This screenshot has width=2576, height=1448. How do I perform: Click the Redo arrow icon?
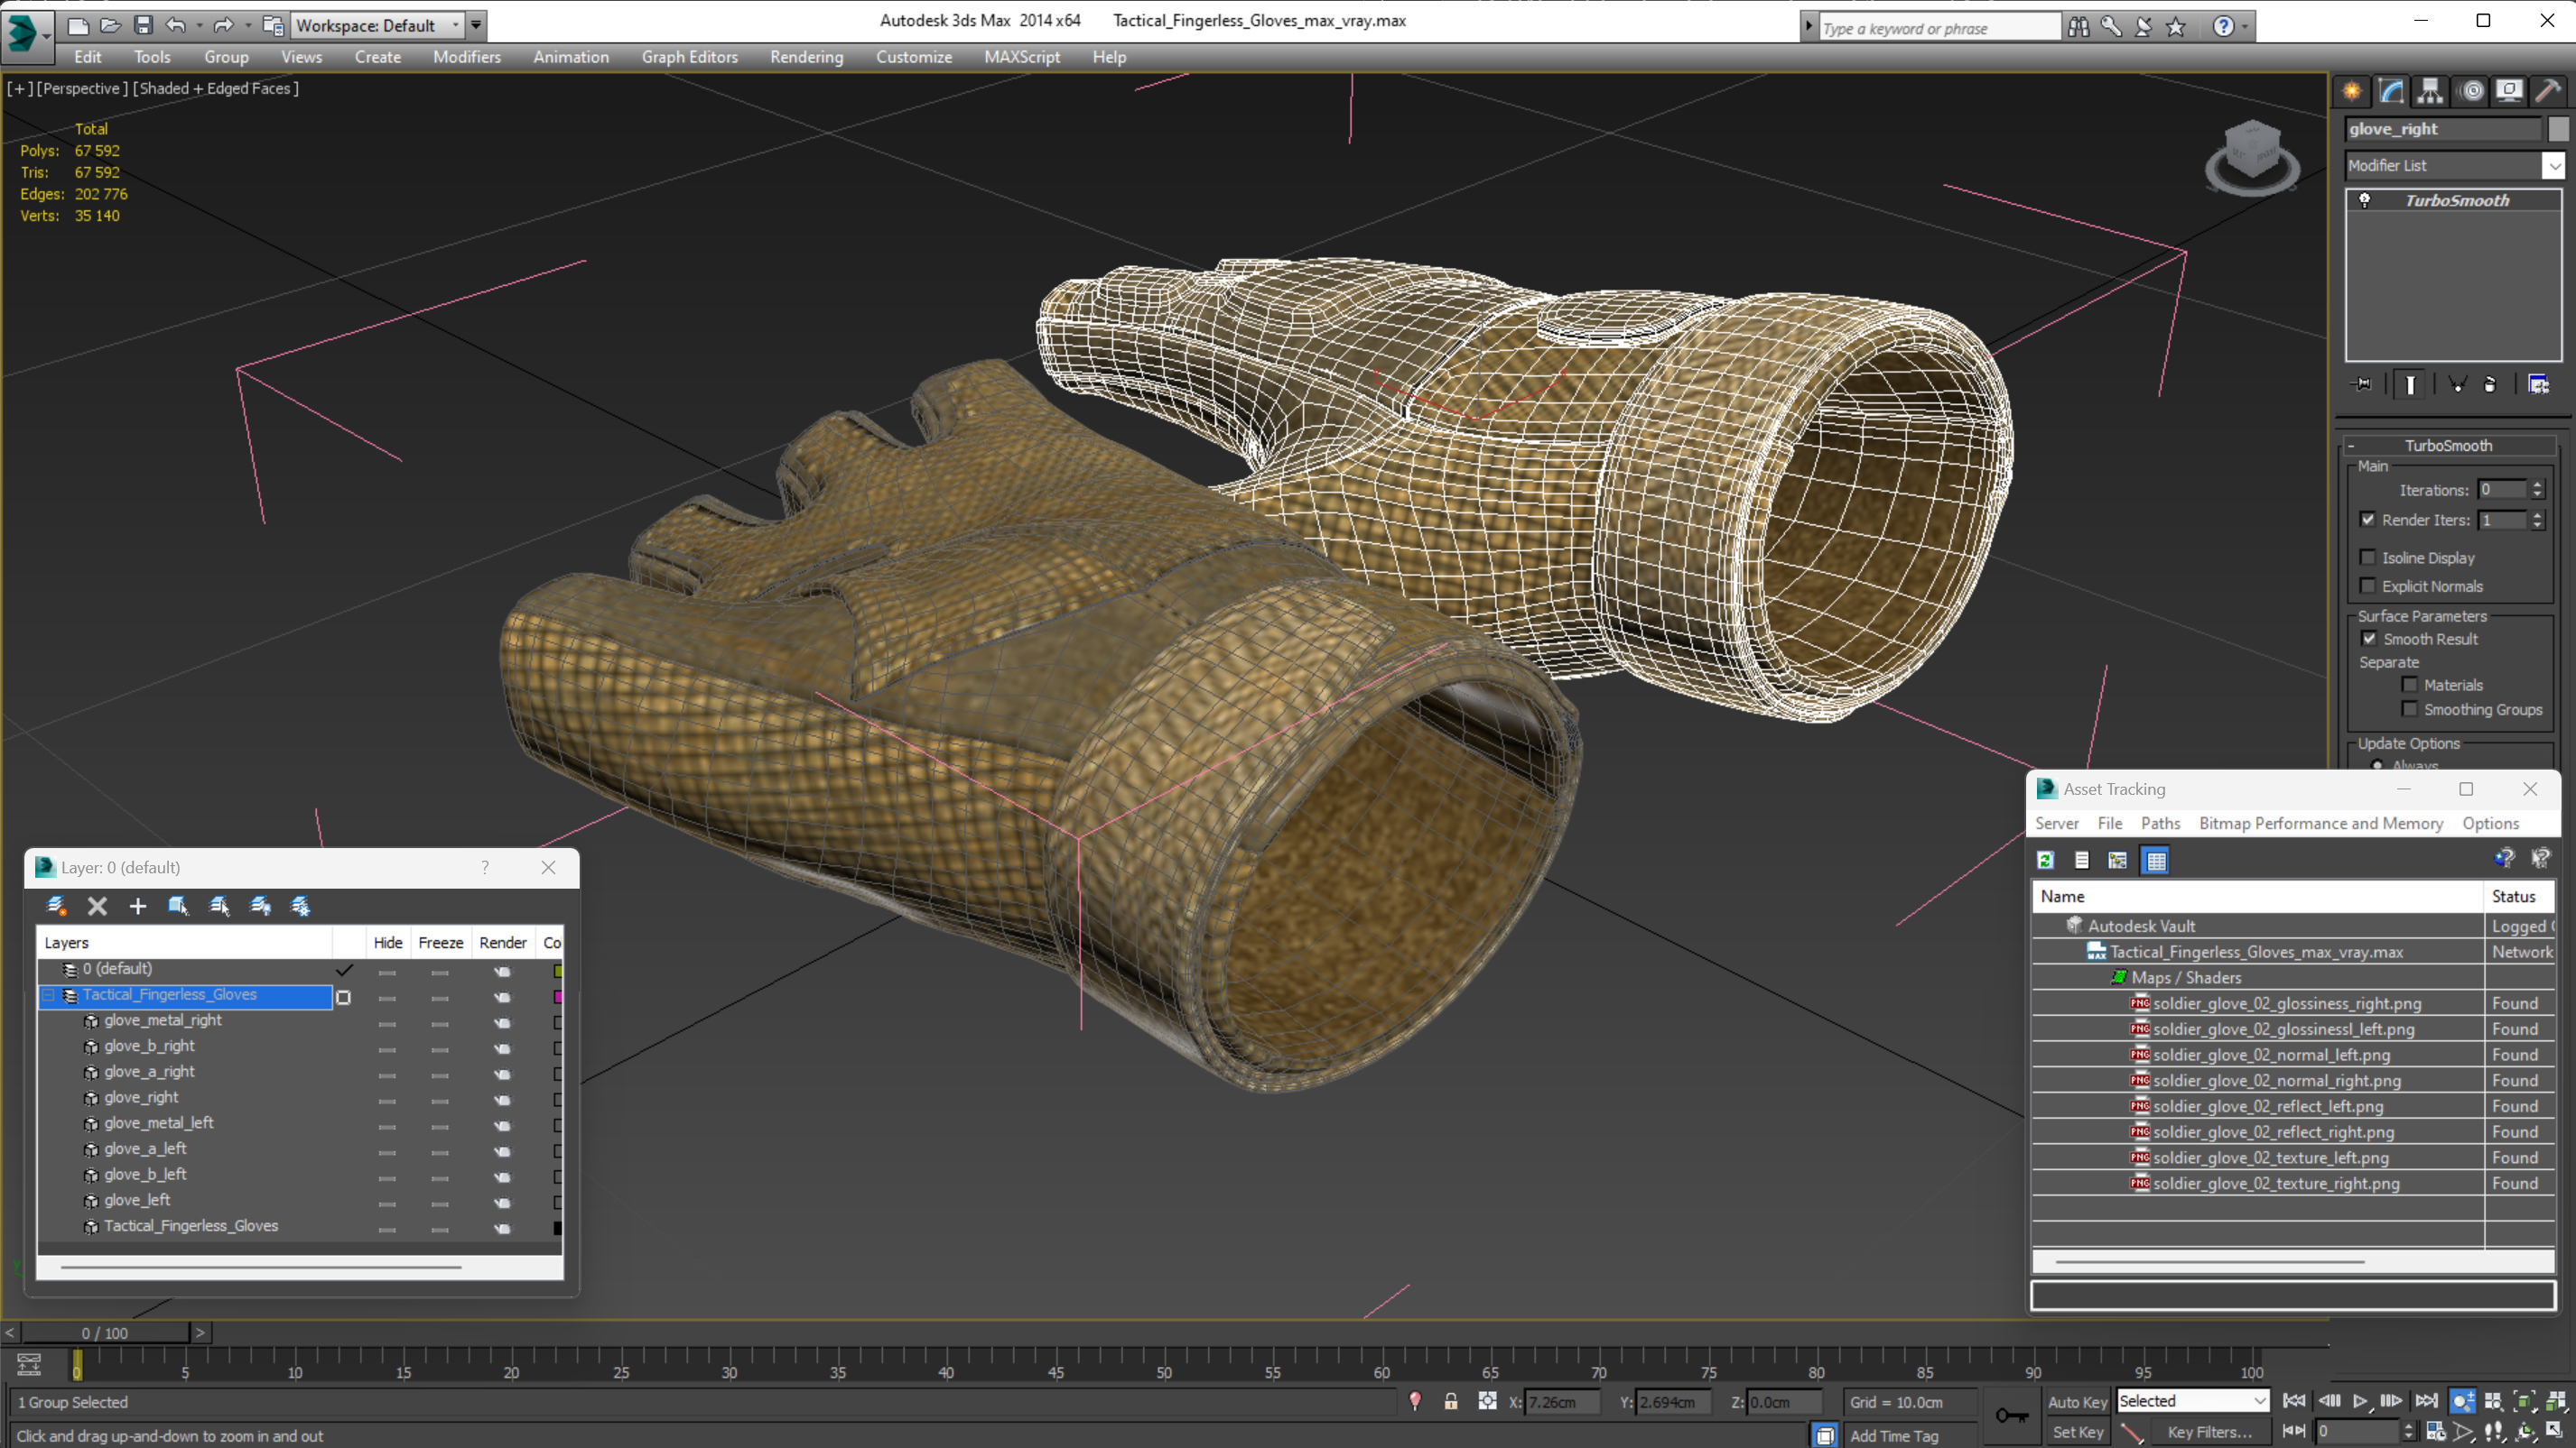[x=223, y=25]
